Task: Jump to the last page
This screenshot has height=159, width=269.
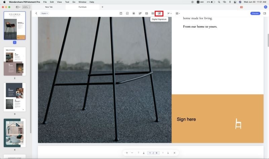Action: (144, 153)
